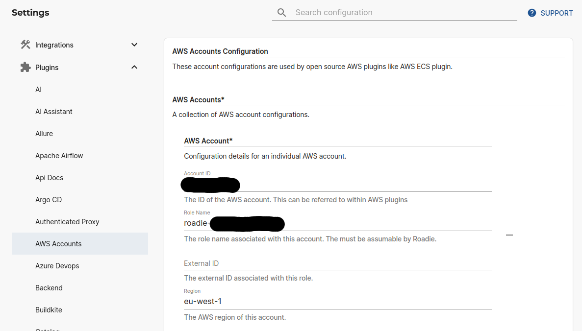Click the Plugins gear icon in sidebar
The height and width of the screenshot is (331, 582).
click(25, 67)
